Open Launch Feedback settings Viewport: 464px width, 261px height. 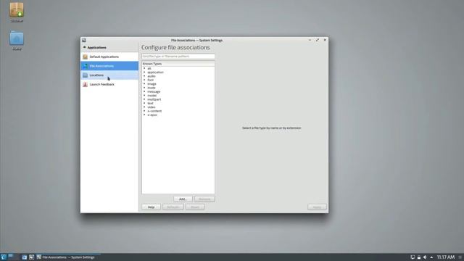[x=109, y=84]
